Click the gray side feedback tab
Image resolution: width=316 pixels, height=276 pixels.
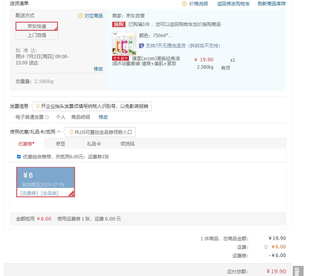pos(298,271)
